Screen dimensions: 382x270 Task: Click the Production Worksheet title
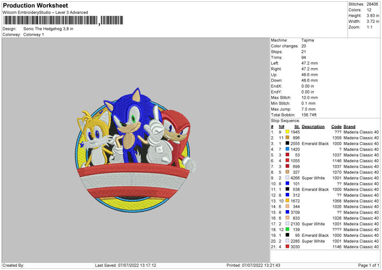pos(35,5)
